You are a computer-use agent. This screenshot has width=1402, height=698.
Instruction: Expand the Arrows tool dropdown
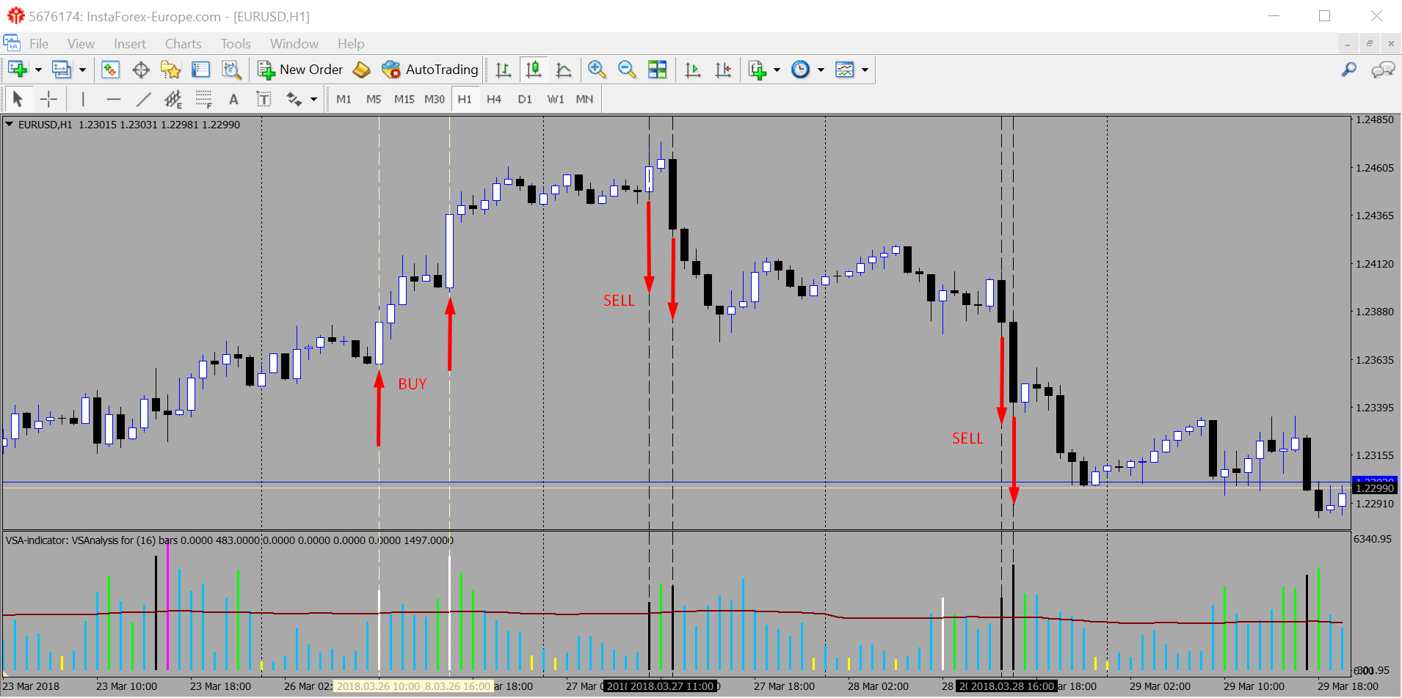(313, 100)
